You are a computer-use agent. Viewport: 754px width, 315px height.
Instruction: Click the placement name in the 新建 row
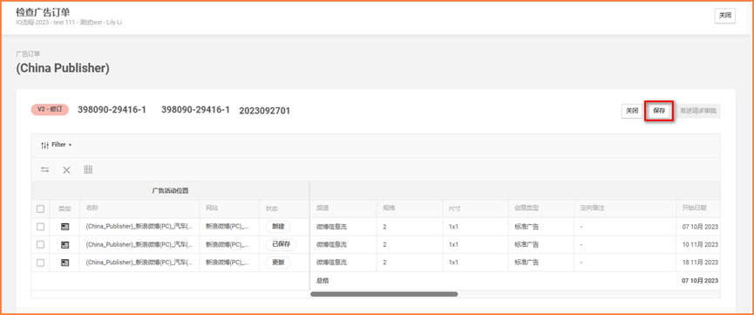pyautogui.click(x=139, y=226)
